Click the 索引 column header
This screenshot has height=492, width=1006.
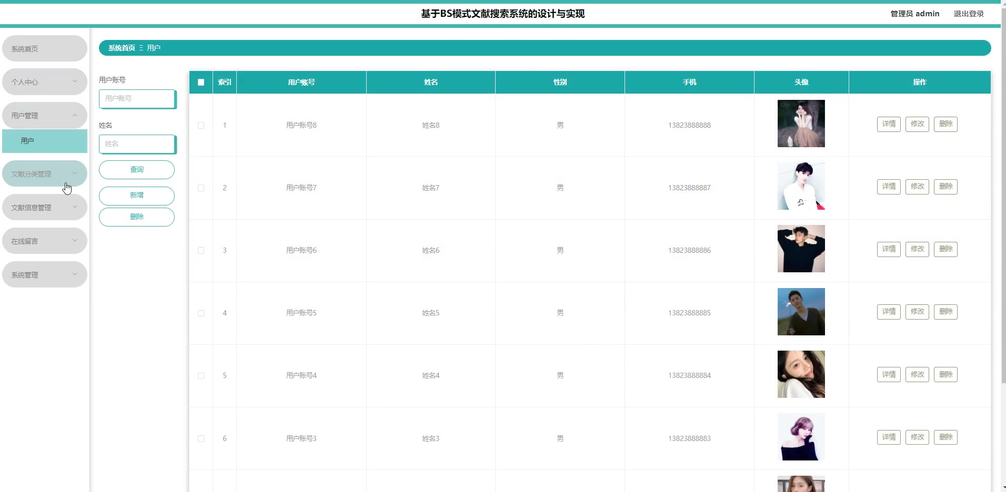(225, 82)
